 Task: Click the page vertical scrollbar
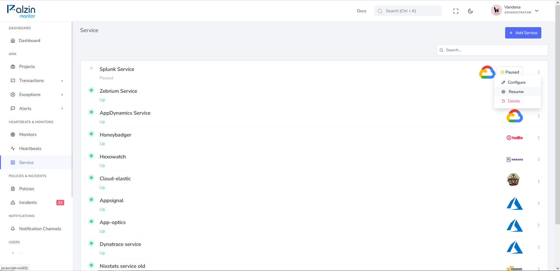pyautogui.click(x=557, y=114)
